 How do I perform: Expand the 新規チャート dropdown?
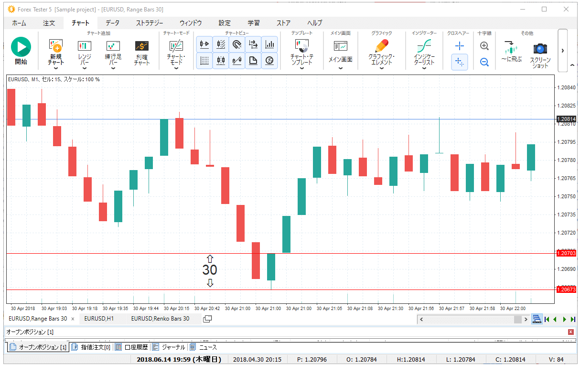[x=55, y=68]
